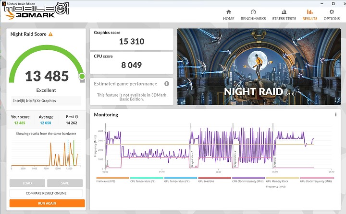Click Showing results from the same hardware
Screen dimensions: 346x214
(x=46, y=134)
